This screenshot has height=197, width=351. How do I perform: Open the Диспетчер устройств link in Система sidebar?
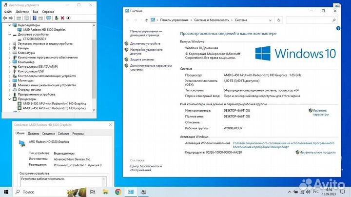(x=145, y=44)
